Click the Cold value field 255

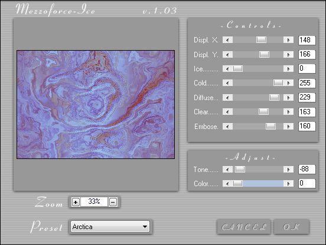(x=307, y=83)
